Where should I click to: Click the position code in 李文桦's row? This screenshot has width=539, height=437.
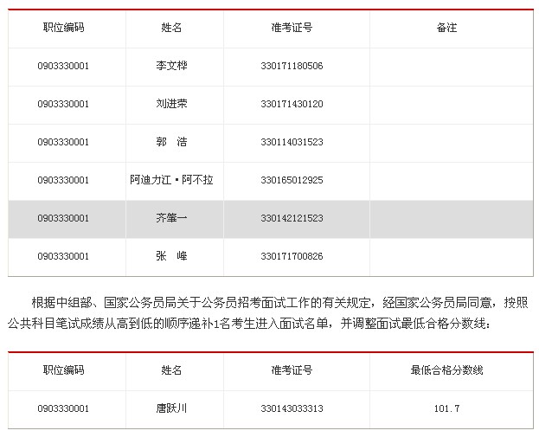point(63,66)
